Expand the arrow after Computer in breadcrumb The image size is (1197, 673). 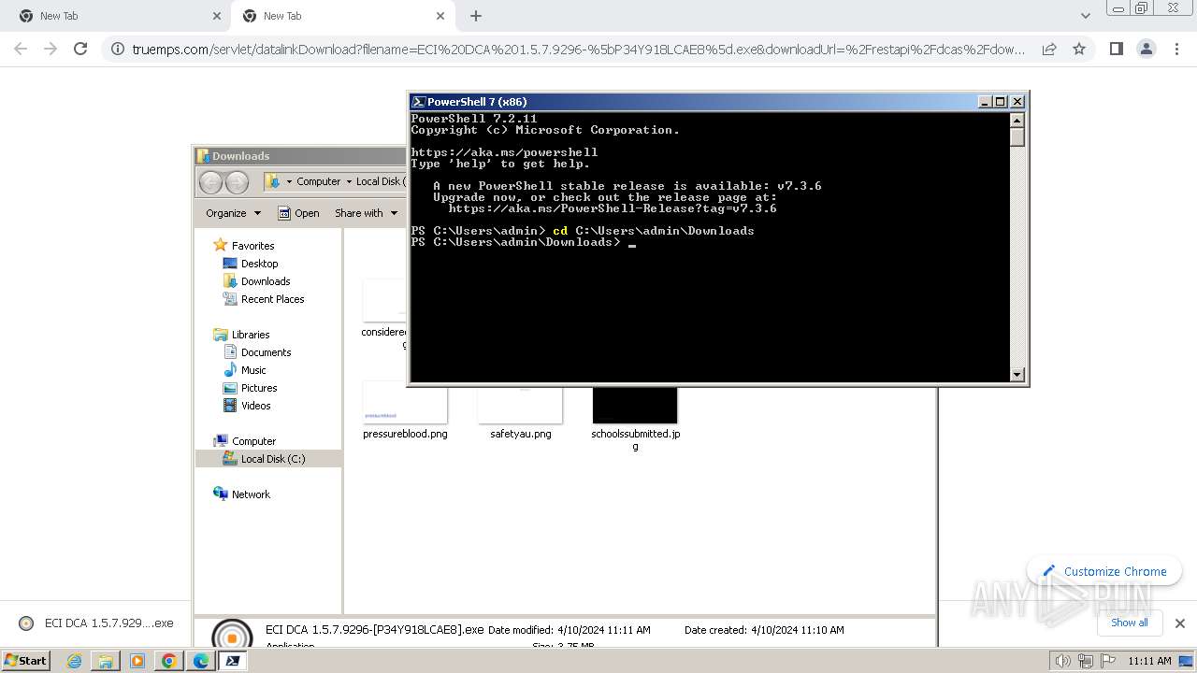coord(348,181)
